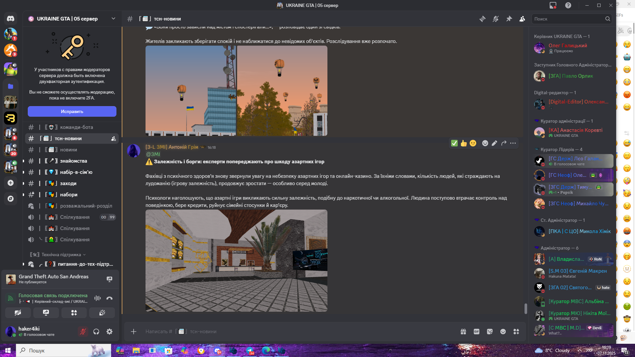This screenshot has width=635, height=357.
Task: Open attachment plus menu in message box
Action: (134, 332)
